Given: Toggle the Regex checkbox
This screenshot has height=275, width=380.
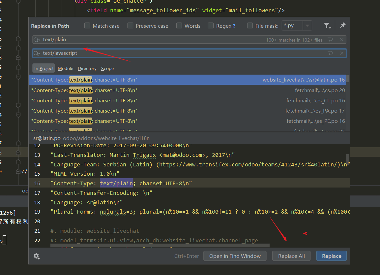Looking at the screenshot, I should [211, 26].
